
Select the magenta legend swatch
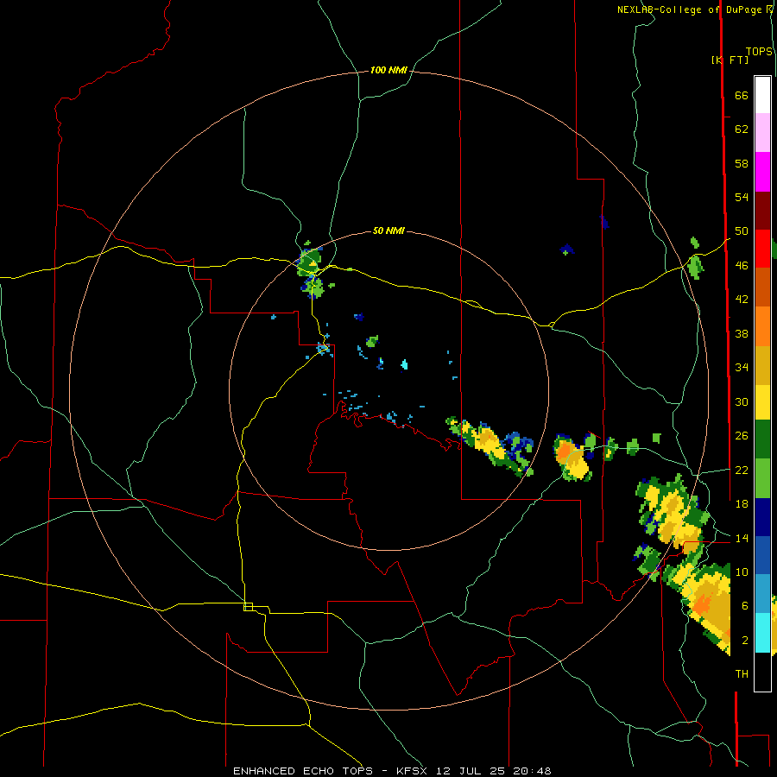762,172
